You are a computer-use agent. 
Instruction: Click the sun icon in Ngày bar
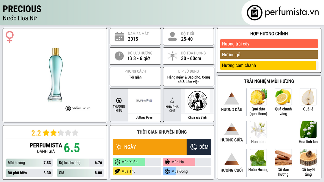click(x=119, y=147)
